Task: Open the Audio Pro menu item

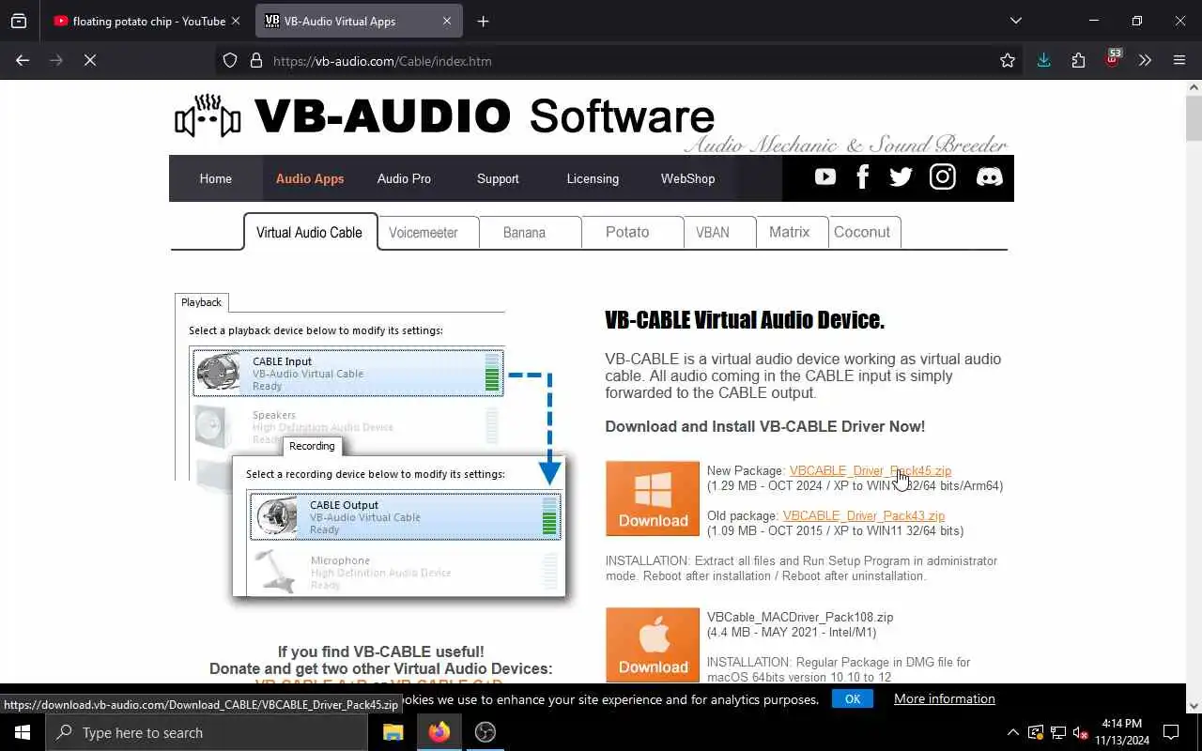Action: [x=404, y=178]
